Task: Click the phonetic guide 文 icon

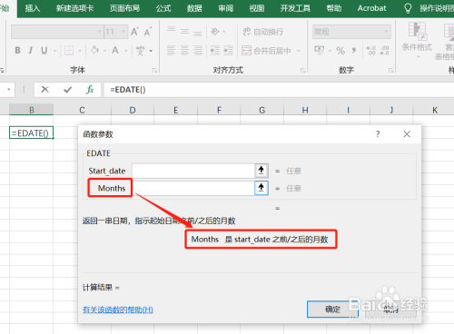Action: [140, 50]
